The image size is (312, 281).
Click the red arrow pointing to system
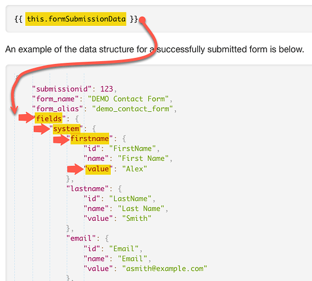pos(42,129)
